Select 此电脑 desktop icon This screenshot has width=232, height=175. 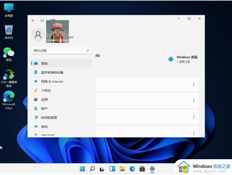(9, 10)
